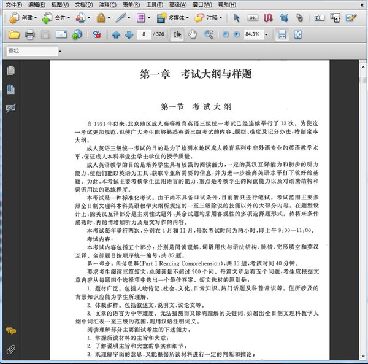368x364 pixels.
Task: Open the 视图(V) menu
Action: [x=60, y=5]
